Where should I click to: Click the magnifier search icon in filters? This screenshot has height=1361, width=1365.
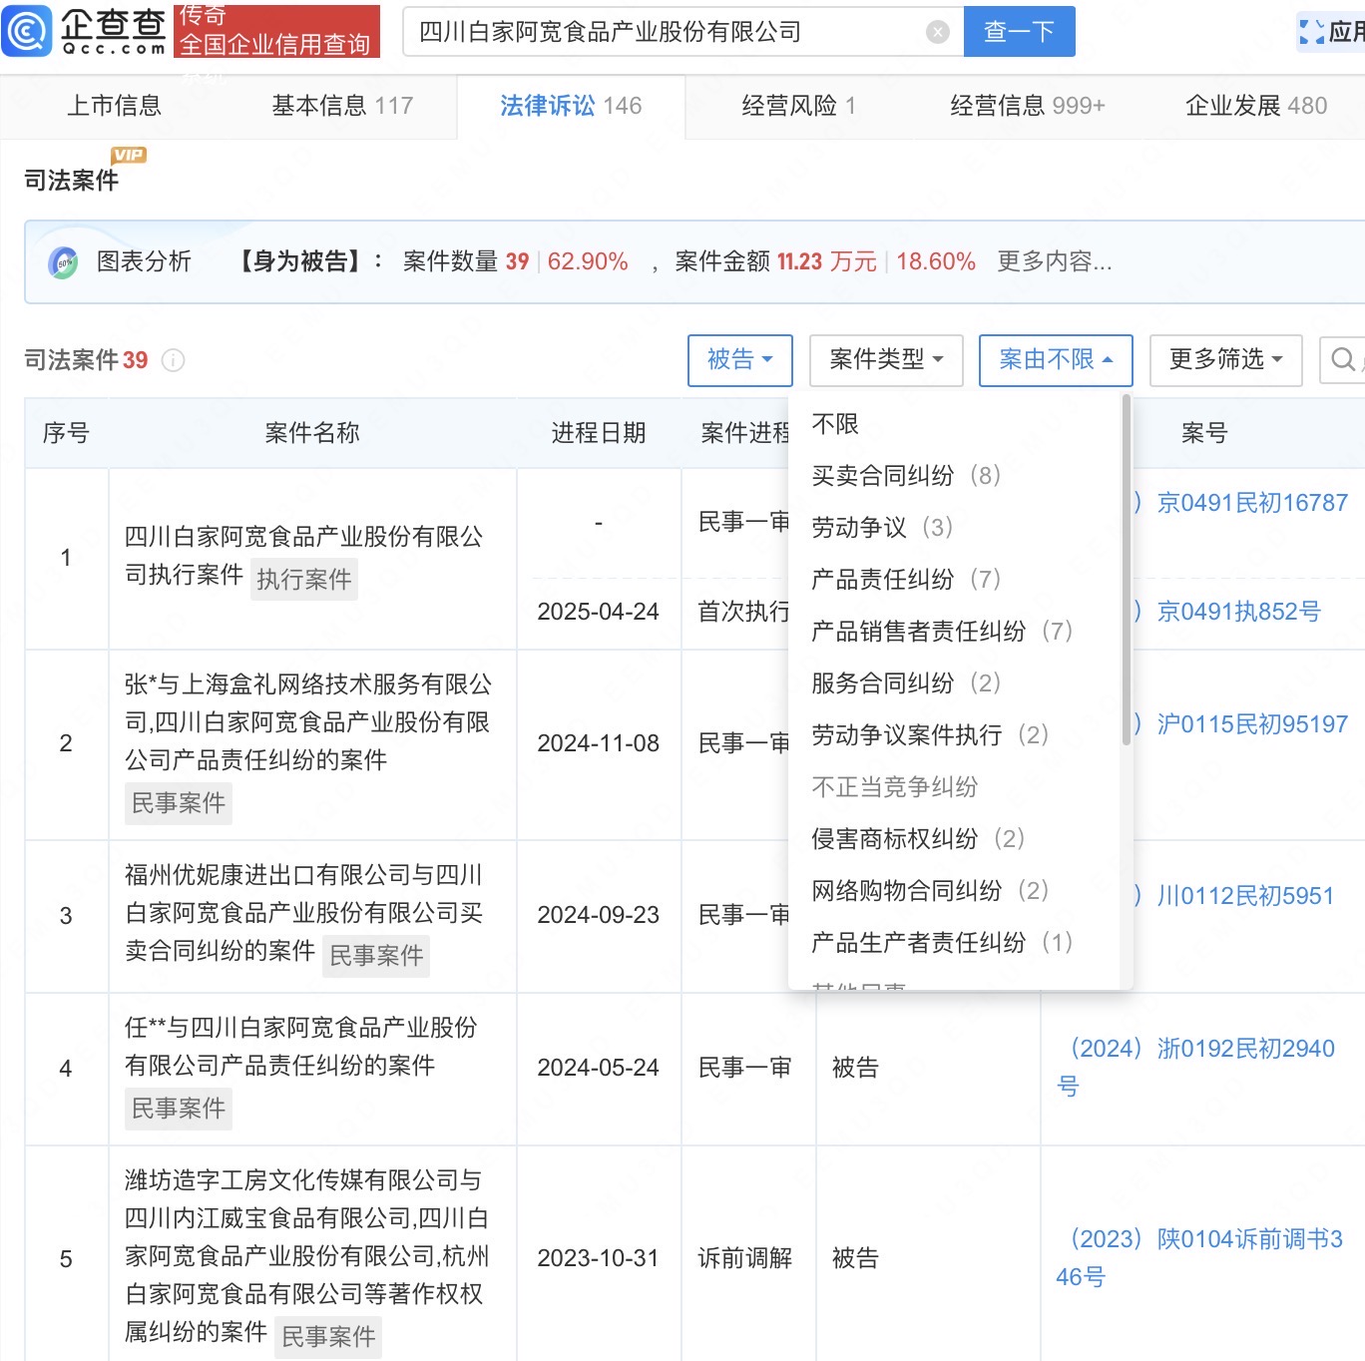tap(1343, 359)
